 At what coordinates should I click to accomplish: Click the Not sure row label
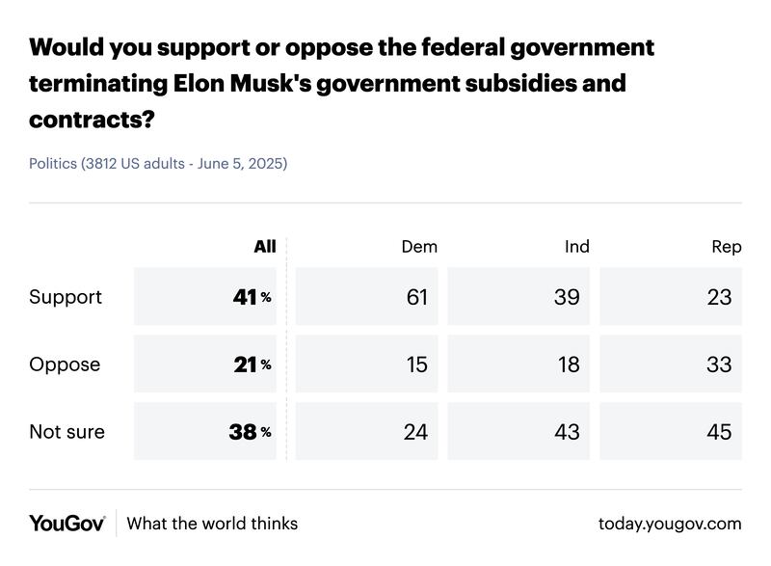(x=67, y=432)
